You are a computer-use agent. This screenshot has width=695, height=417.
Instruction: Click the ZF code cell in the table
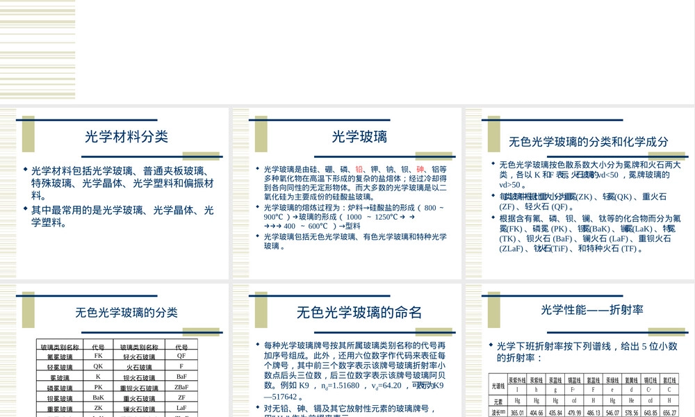(x=181, y=398)
